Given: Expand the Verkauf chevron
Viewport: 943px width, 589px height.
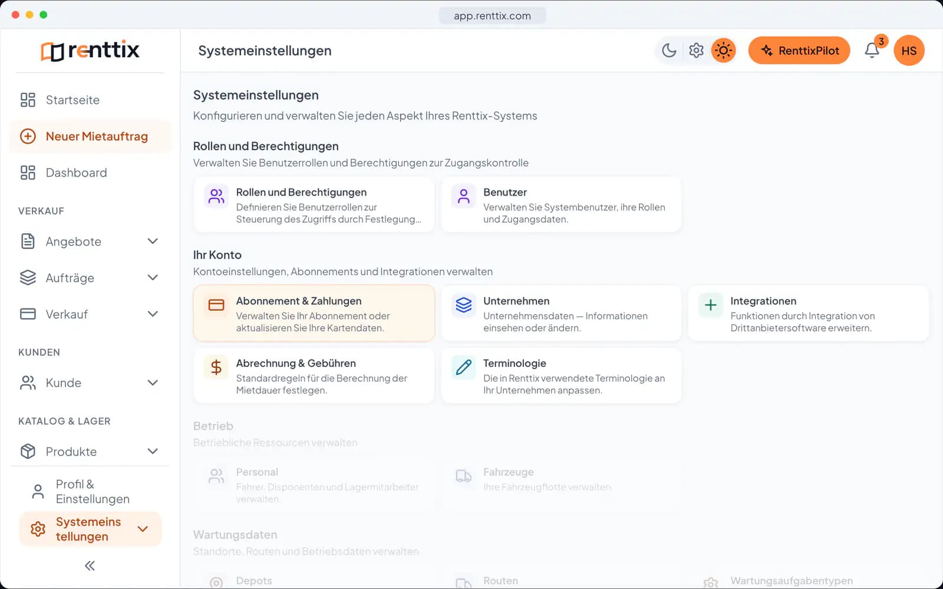Looking at the screenshot, I should tap(153, 314).
